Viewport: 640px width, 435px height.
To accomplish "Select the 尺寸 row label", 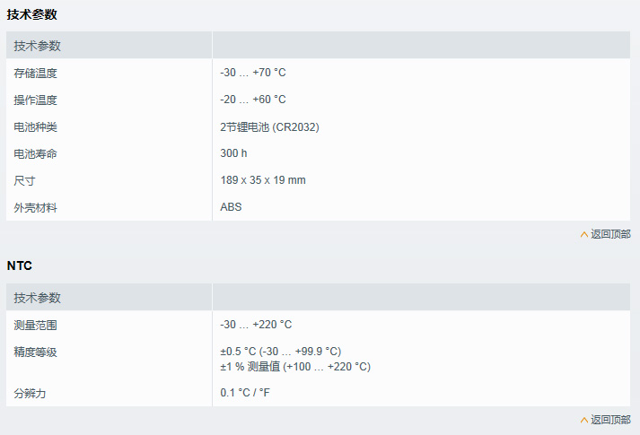I will pyautogui.click(x=24, y=180).
